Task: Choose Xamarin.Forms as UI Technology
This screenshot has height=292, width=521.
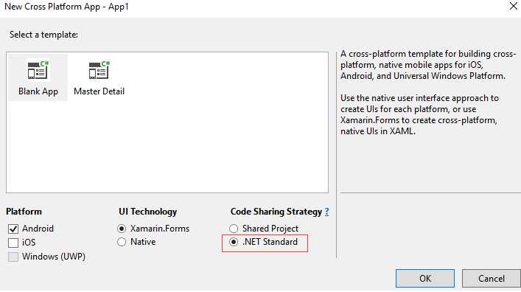Action: click(122, 229)
